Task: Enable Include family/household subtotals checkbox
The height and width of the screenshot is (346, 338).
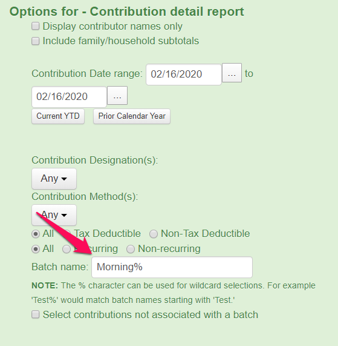Action: [36, 41]
